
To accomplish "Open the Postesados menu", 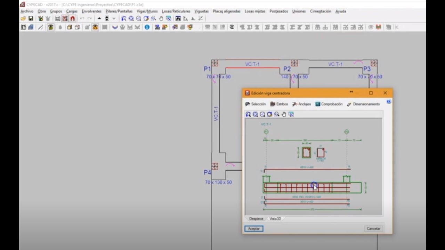I will pos(279,11).
